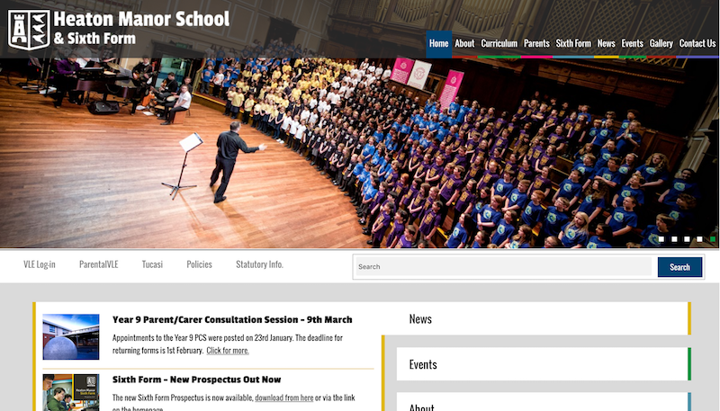Open the 'Click for more' link
This screenshot has width=720, height=411.
pyautogui.click(x=228, y=351)
